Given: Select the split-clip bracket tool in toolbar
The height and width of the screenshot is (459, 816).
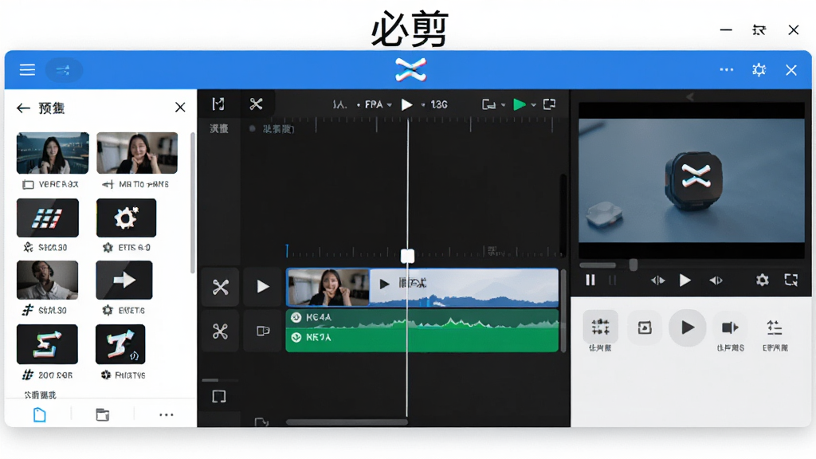Looking at the screenshot, I should pos(218,104).
